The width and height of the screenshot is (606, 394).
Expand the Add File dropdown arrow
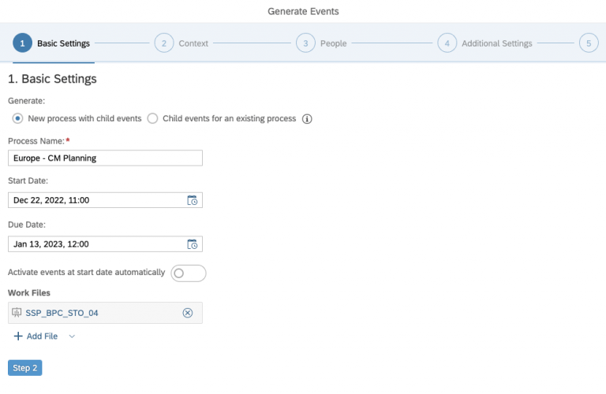click(72, 336)
